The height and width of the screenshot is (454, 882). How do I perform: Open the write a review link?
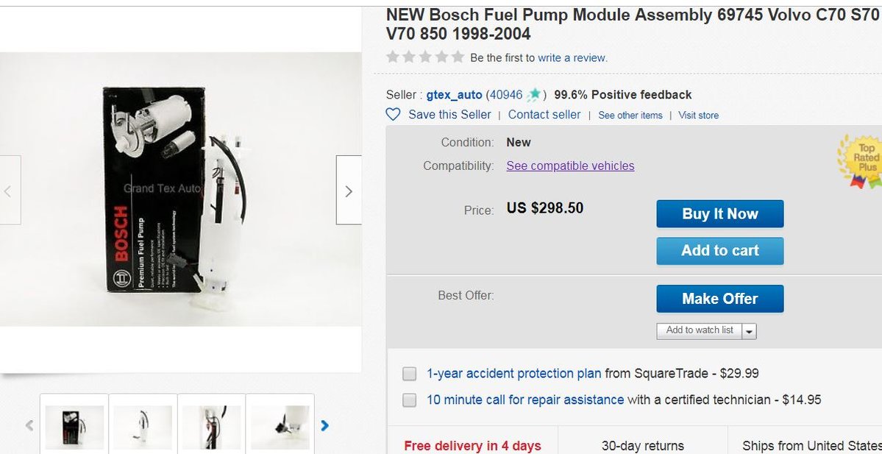tap(572, 57)
